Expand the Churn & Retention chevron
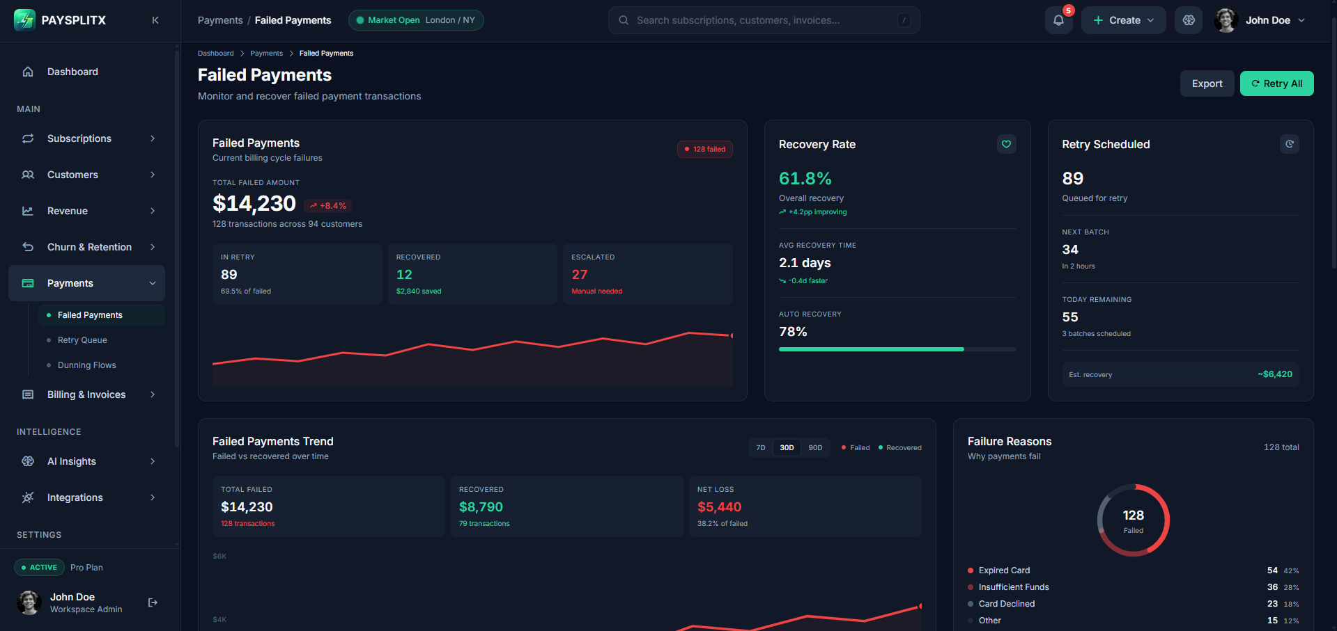This screenshot has width=1337, height=631. 153,247
